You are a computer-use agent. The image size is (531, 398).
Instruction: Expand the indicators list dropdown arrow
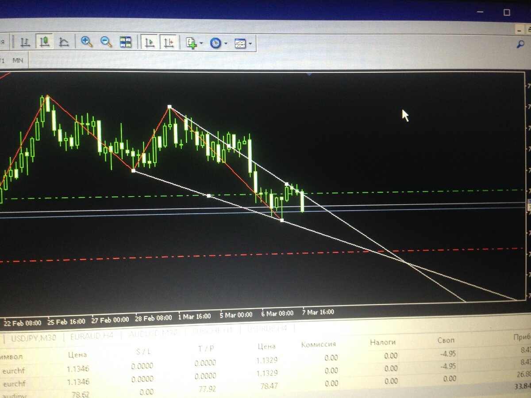(201, 43)
